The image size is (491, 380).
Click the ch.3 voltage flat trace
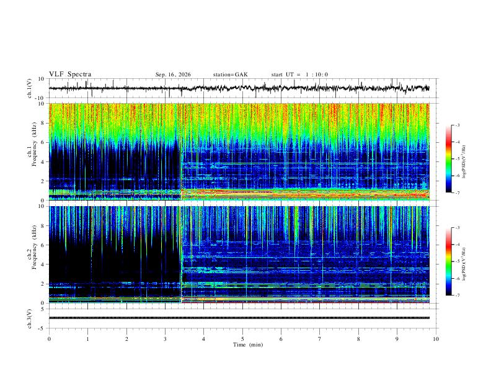point(239,318)
